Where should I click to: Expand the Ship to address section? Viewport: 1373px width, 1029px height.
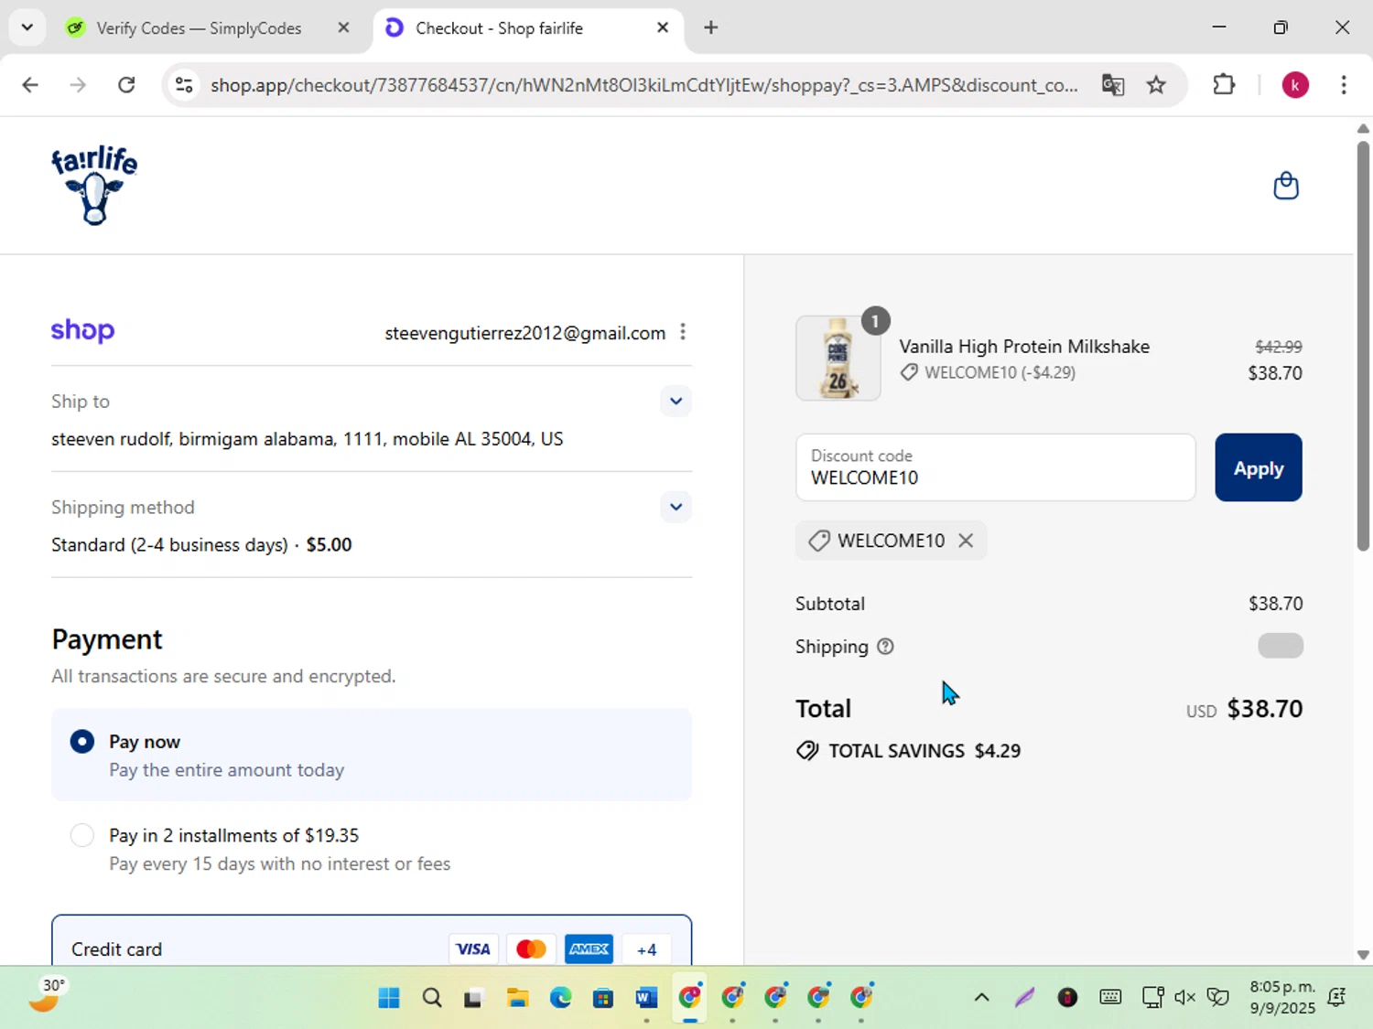tap(676, 402)
